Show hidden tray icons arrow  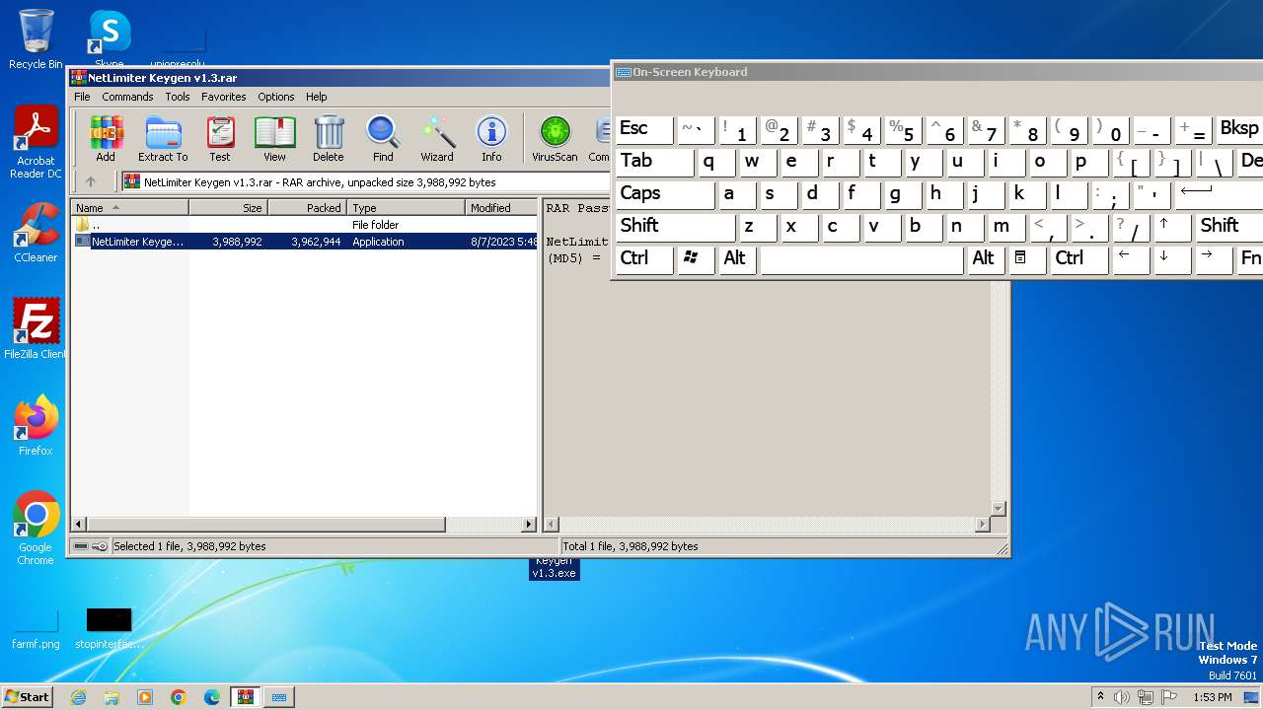point(1100,697)
